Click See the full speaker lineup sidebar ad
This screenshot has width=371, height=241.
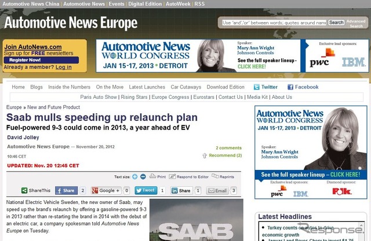pyautogui.click(x=311, y=175)
